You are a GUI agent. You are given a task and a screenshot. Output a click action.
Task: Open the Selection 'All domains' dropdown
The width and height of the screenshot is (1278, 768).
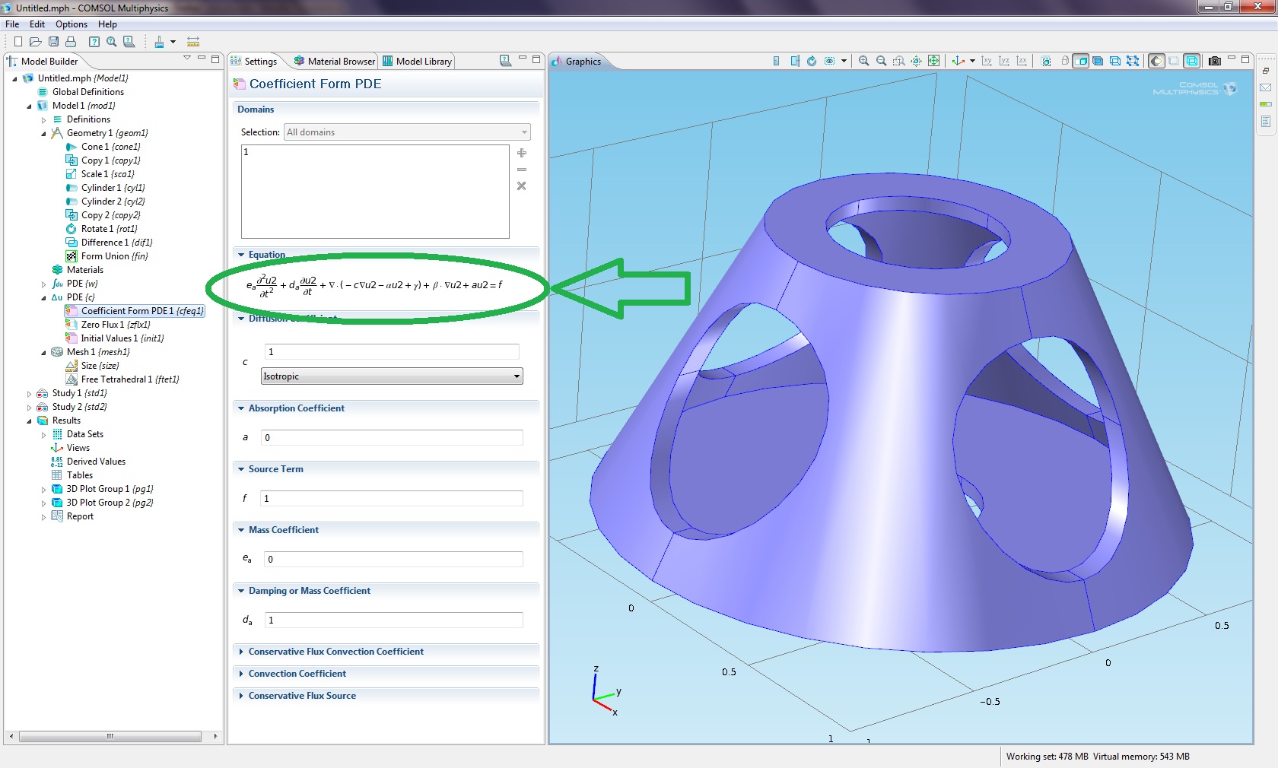coord(407,132)
